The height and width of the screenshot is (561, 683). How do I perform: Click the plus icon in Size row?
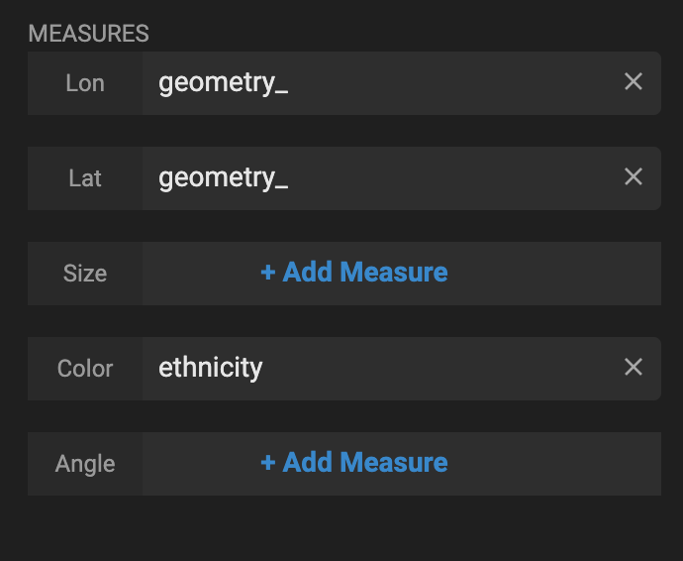click(x=267, y=273)
